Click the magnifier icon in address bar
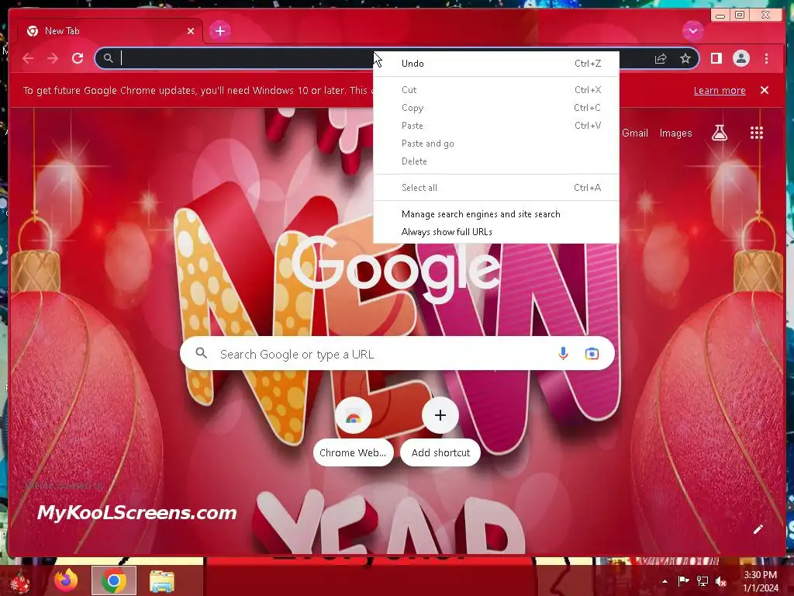This screenshot has width=794, height=596. tap(109, 58)
